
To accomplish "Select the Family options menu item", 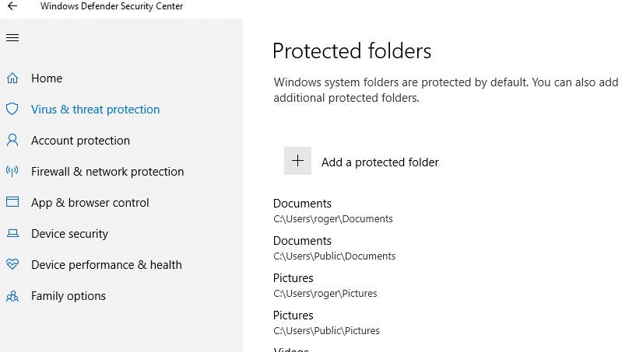I will 69,296.
